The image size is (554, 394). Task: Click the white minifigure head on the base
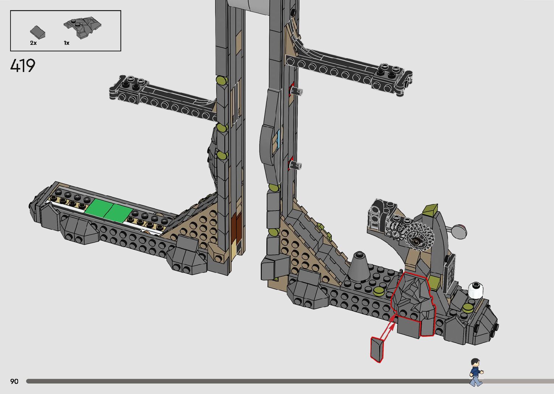pos(476,291)
